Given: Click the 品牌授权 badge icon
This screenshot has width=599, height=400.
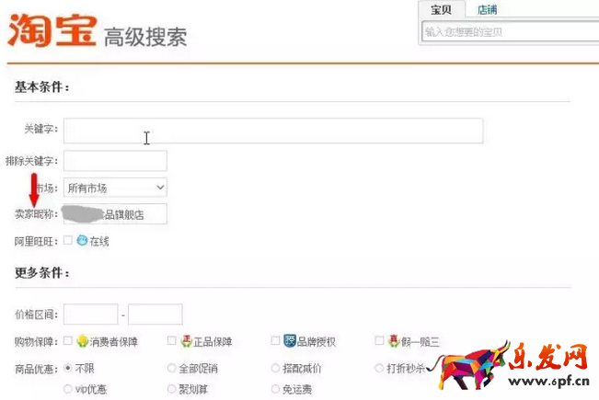Looking at the screenshot, I should [x=289, y=341].
